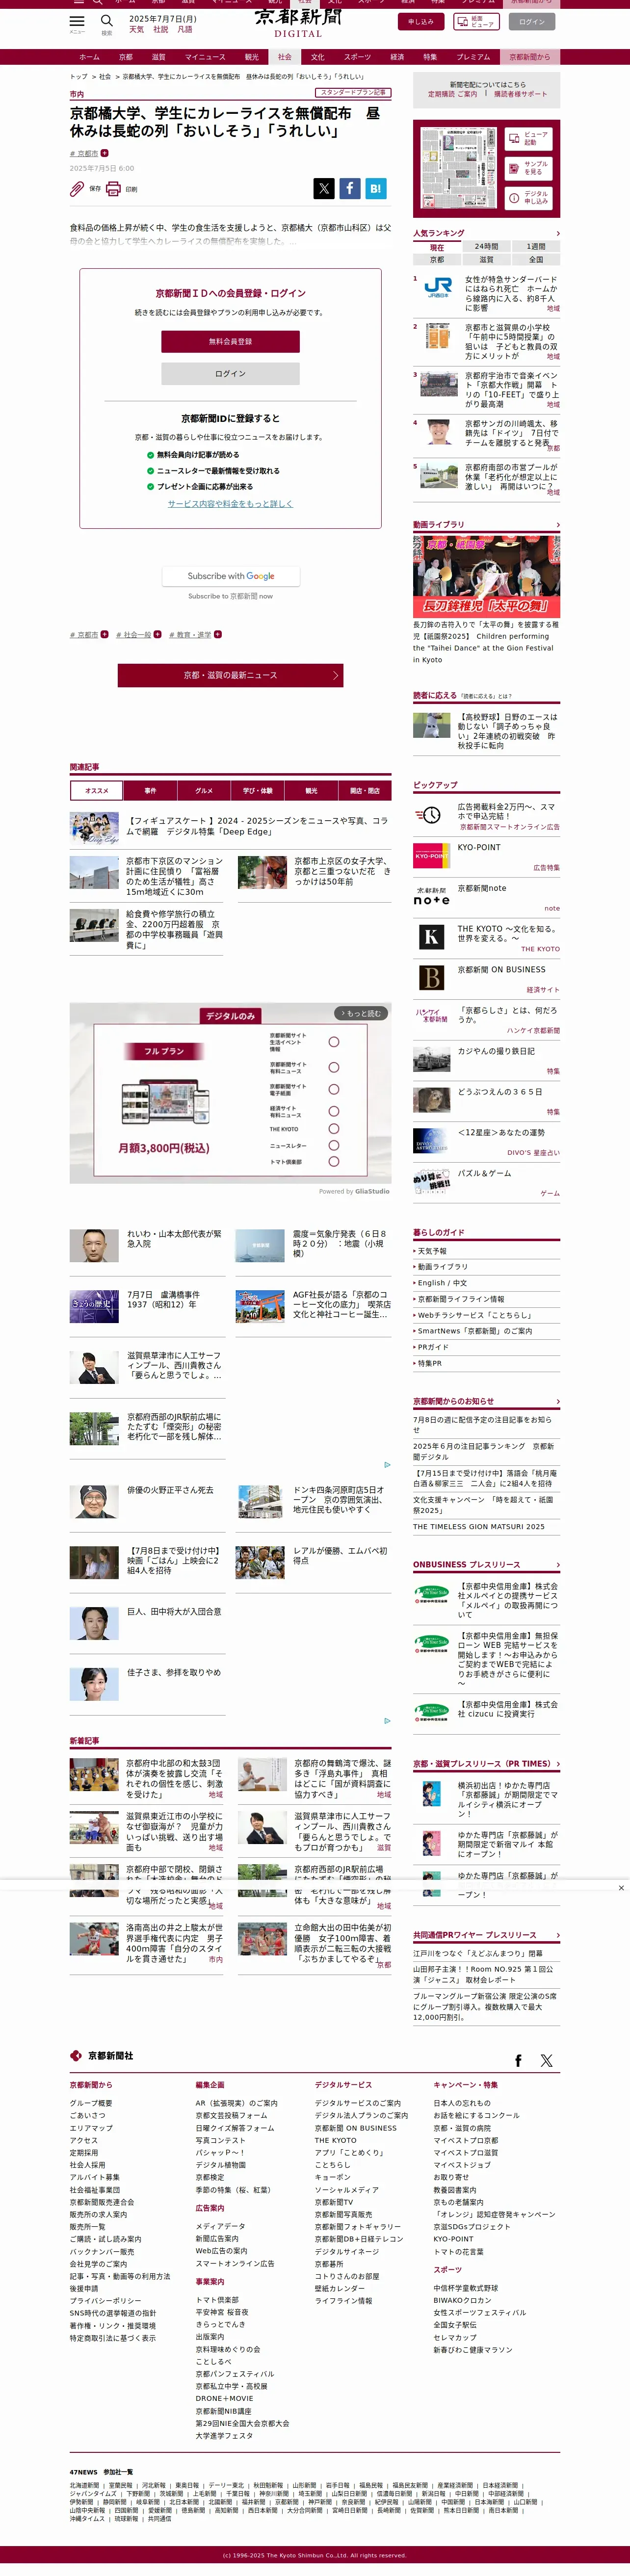Click the サンプルを見る icon button
This screenshot has width=630, height=2576.
[x=529, y=168]
